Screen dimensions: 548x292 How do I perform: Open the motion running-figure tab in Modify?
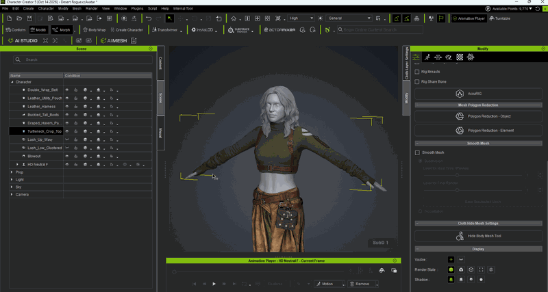point(427,57)
